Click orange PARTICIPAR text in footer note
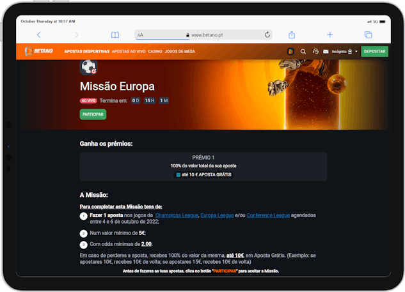This screenshot has width=405, height=292. point(225,271)
